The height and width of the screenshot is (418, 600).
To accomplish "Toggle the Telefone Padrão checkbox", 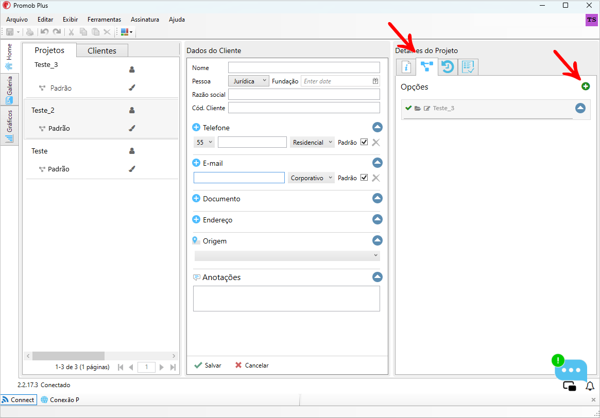I will coord(364,142).
